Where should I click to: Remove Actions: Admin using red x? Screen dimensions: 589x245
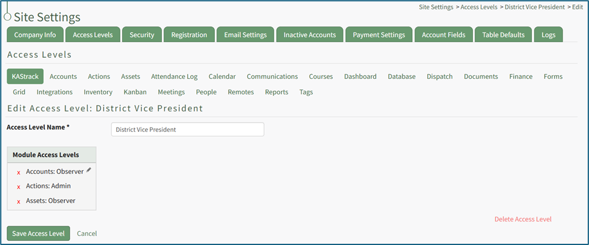click(x=19, y=187)
